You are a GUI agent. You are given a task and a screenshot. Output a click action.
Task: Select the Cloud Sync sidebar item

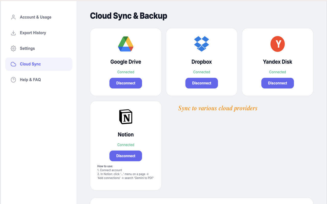[39, 64]
